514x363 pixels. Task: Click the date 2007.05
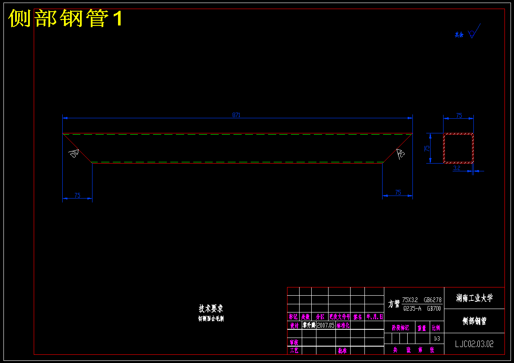pyautogui.click(x=326, y=325)
